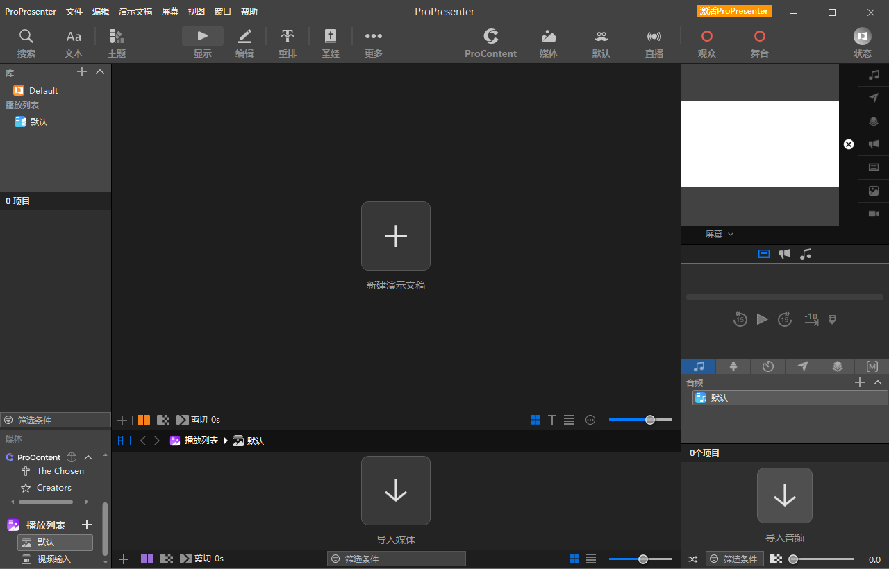Viewport: 889px width, 569px height.
Task: Open the 媒体 media toolbar button
Action: (549, 43)
